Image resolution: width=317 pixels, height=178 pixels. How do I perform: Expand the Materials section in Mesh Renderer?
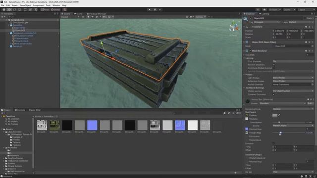(x=244, y=55)
